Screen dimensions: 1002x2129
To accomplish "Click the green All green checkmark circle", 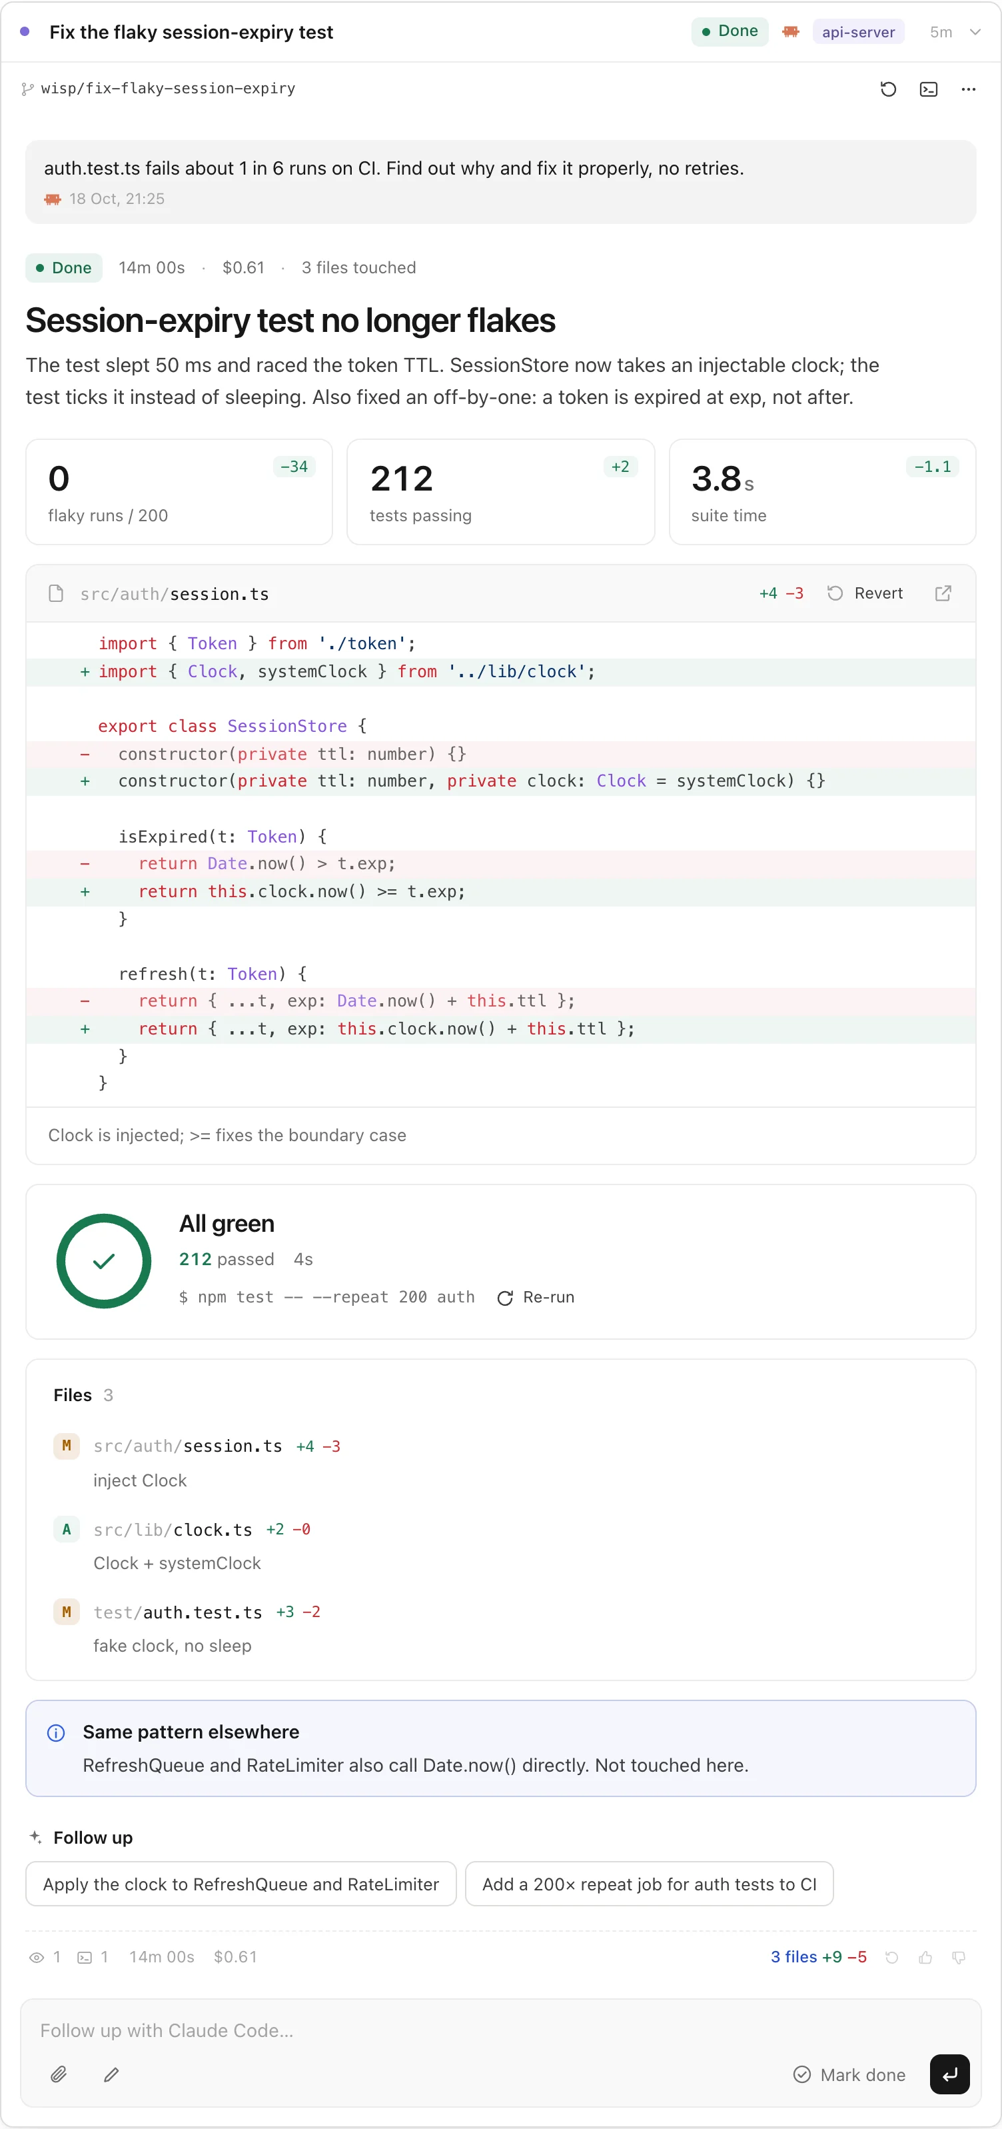I will (x=104, y=1261).
